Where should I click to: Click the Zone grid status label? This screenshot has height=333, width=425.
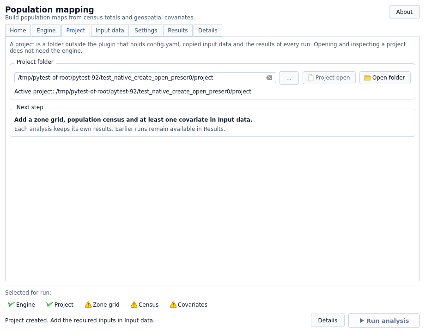[106, 304]
